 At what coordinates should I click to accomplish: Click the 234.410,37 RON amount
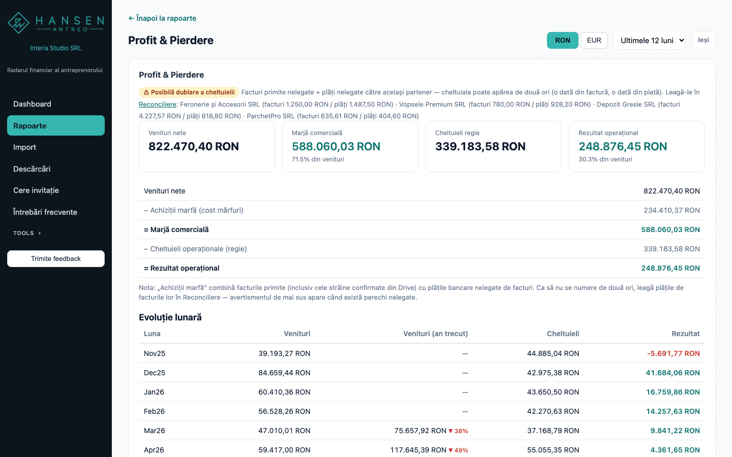click(x=672, y=210)
